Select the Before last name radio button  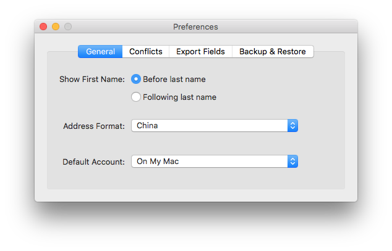coord(136,80)
